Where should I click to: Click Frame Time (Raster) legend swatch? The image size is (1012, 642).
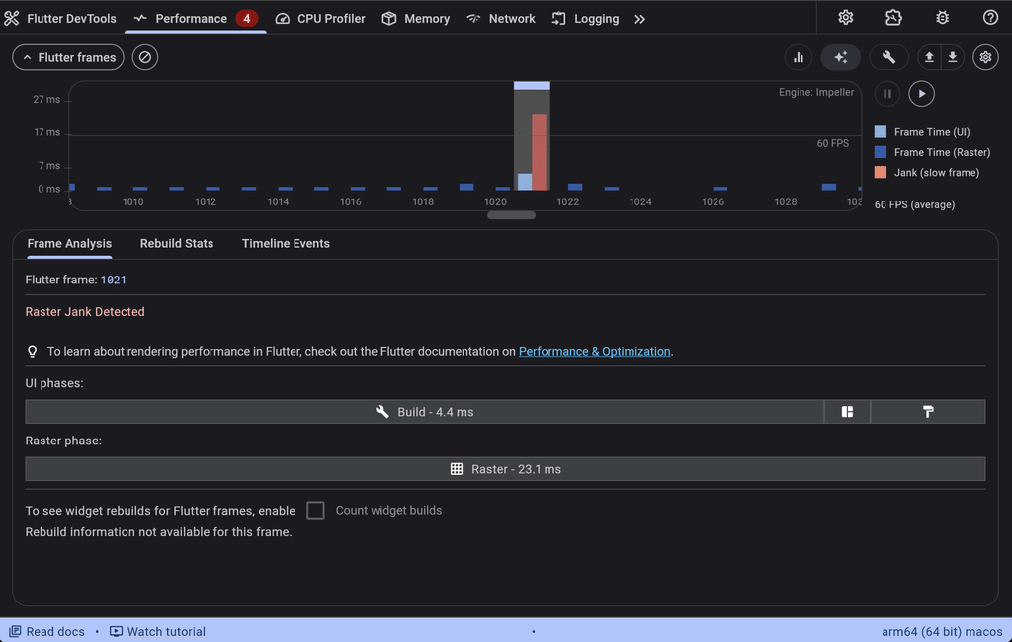(x=881, y=152)
